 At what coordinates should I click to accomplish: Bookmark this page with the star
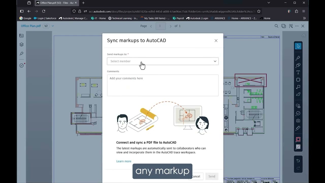[259, 11]
